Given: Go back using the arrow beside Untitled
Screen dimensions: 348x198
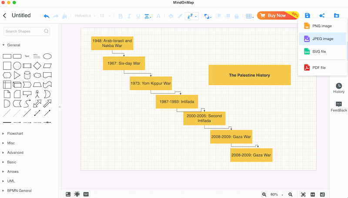Looking at the screenshot, I should point(5,16).
